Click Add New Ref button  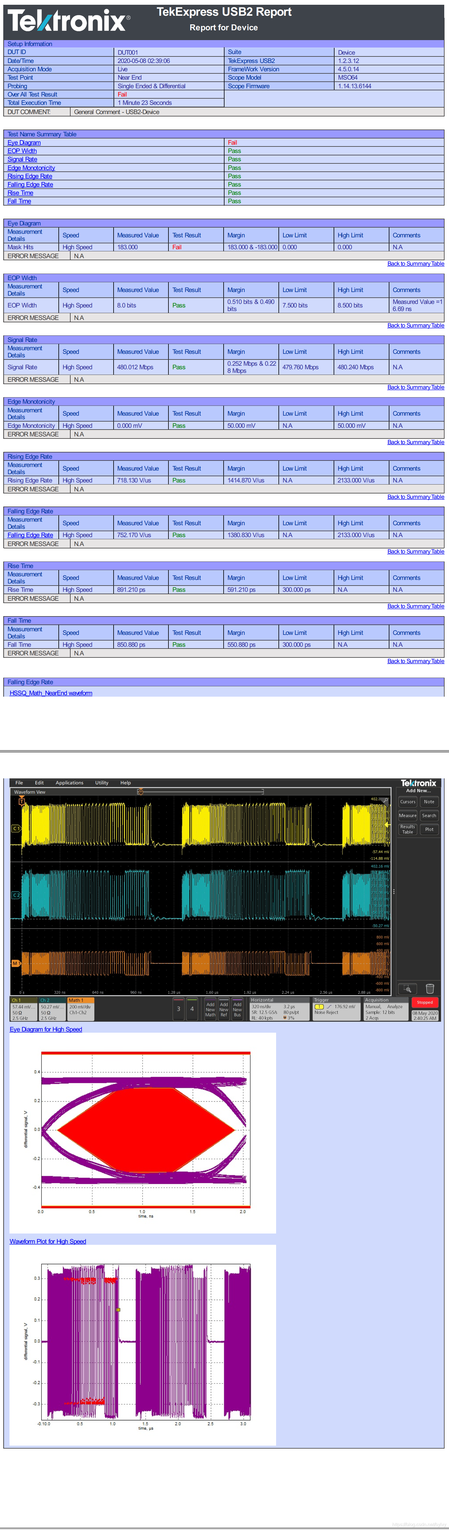click(224, 1010)
